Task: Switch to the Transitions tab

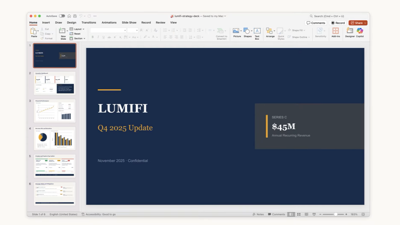Action: tap(89, 22)
